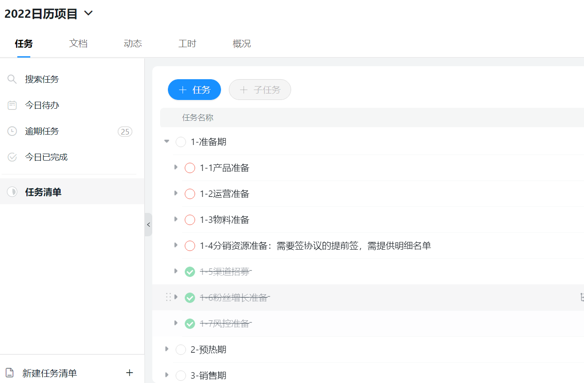Open completed task 1-7风控准备
584x383 pixels.
pos(225,324)
